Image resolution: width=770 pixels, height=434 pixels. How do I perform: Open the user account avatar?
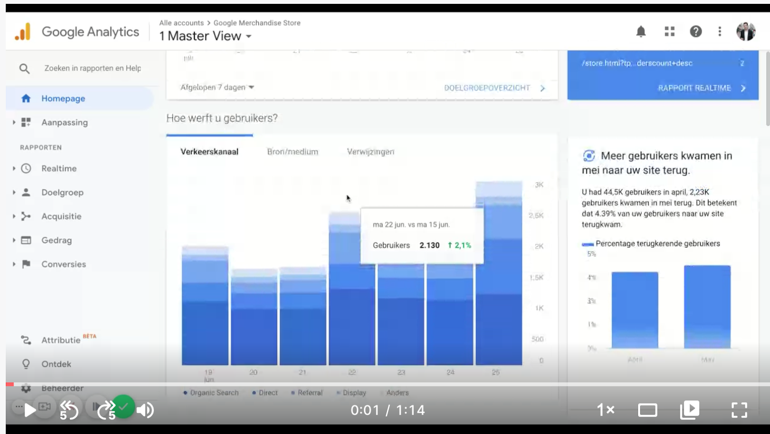point(745,32)
